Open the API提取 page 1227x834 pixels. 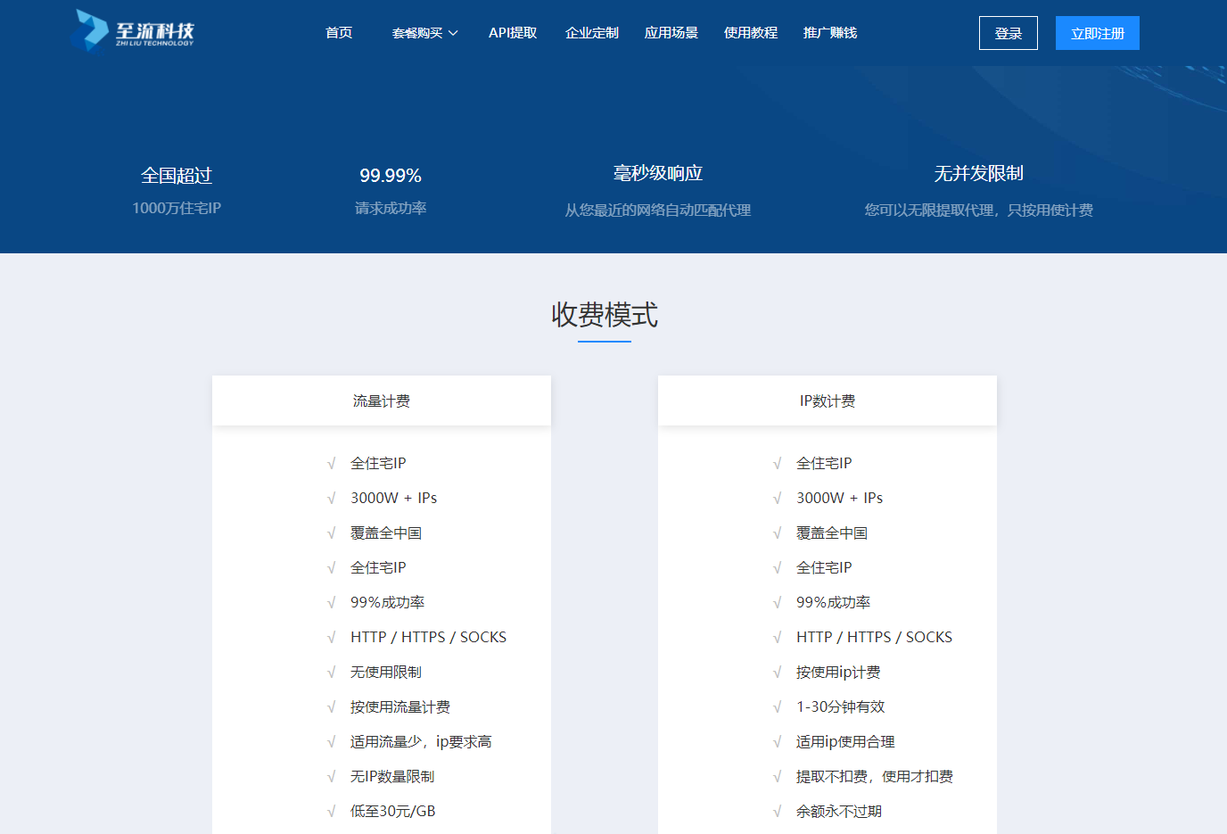513,33
